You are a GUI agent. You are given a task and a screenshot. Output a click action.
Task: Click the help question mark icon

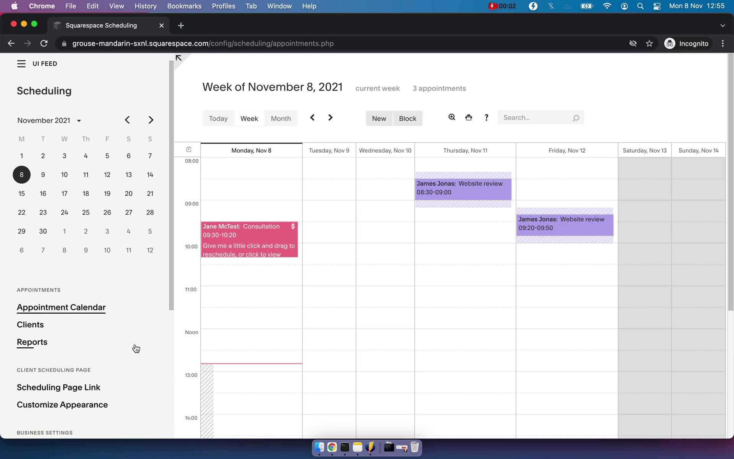pos(487,117)
